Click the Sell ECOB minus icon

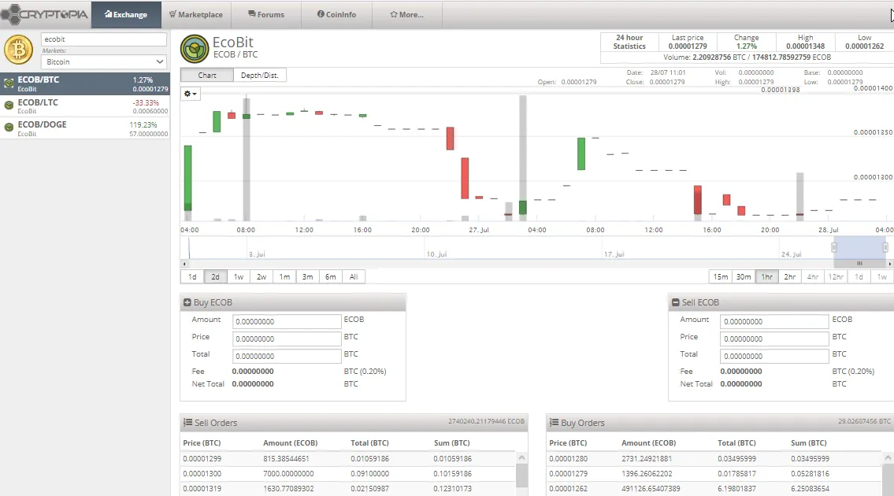tap(676, 302)
